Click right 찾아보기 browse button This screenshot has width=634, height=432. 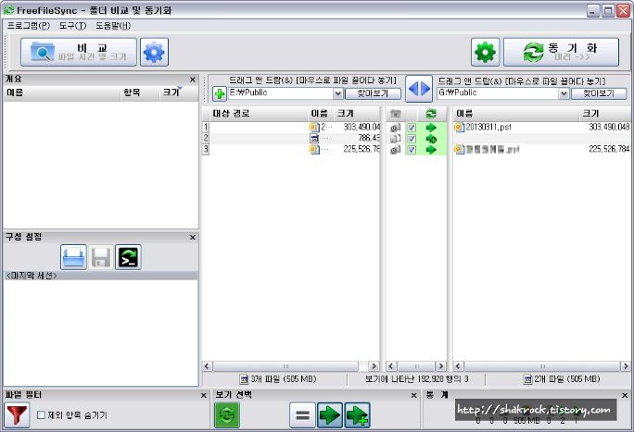[599, 93]
